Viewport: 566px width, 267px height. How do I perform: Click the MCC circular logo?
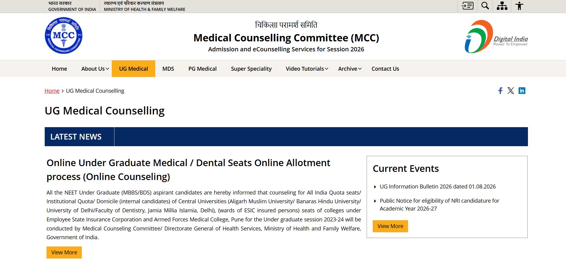click(x=63, y=36)
